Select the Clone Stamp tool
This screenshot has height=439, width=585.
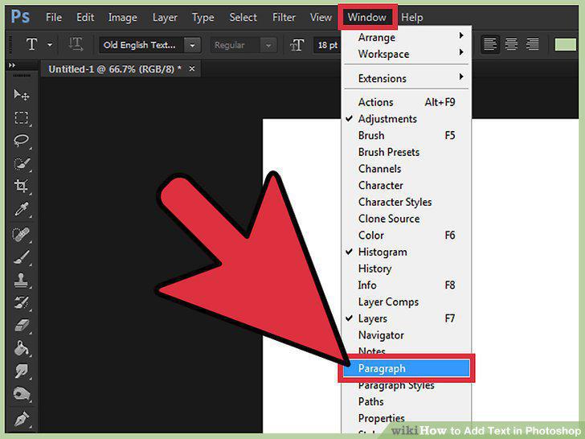(21, 280)
